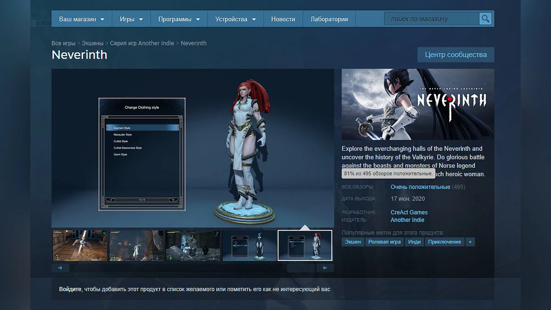
Task: Select the first gameplay screenshot thumbnail
Action: click(x=79, y=246)
